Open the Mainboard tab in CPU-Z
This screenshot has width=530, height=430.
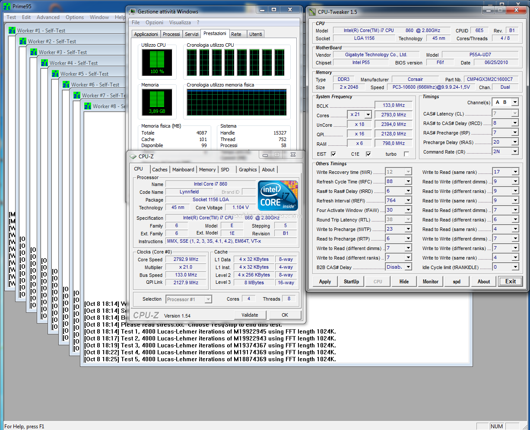coord(183,170)
